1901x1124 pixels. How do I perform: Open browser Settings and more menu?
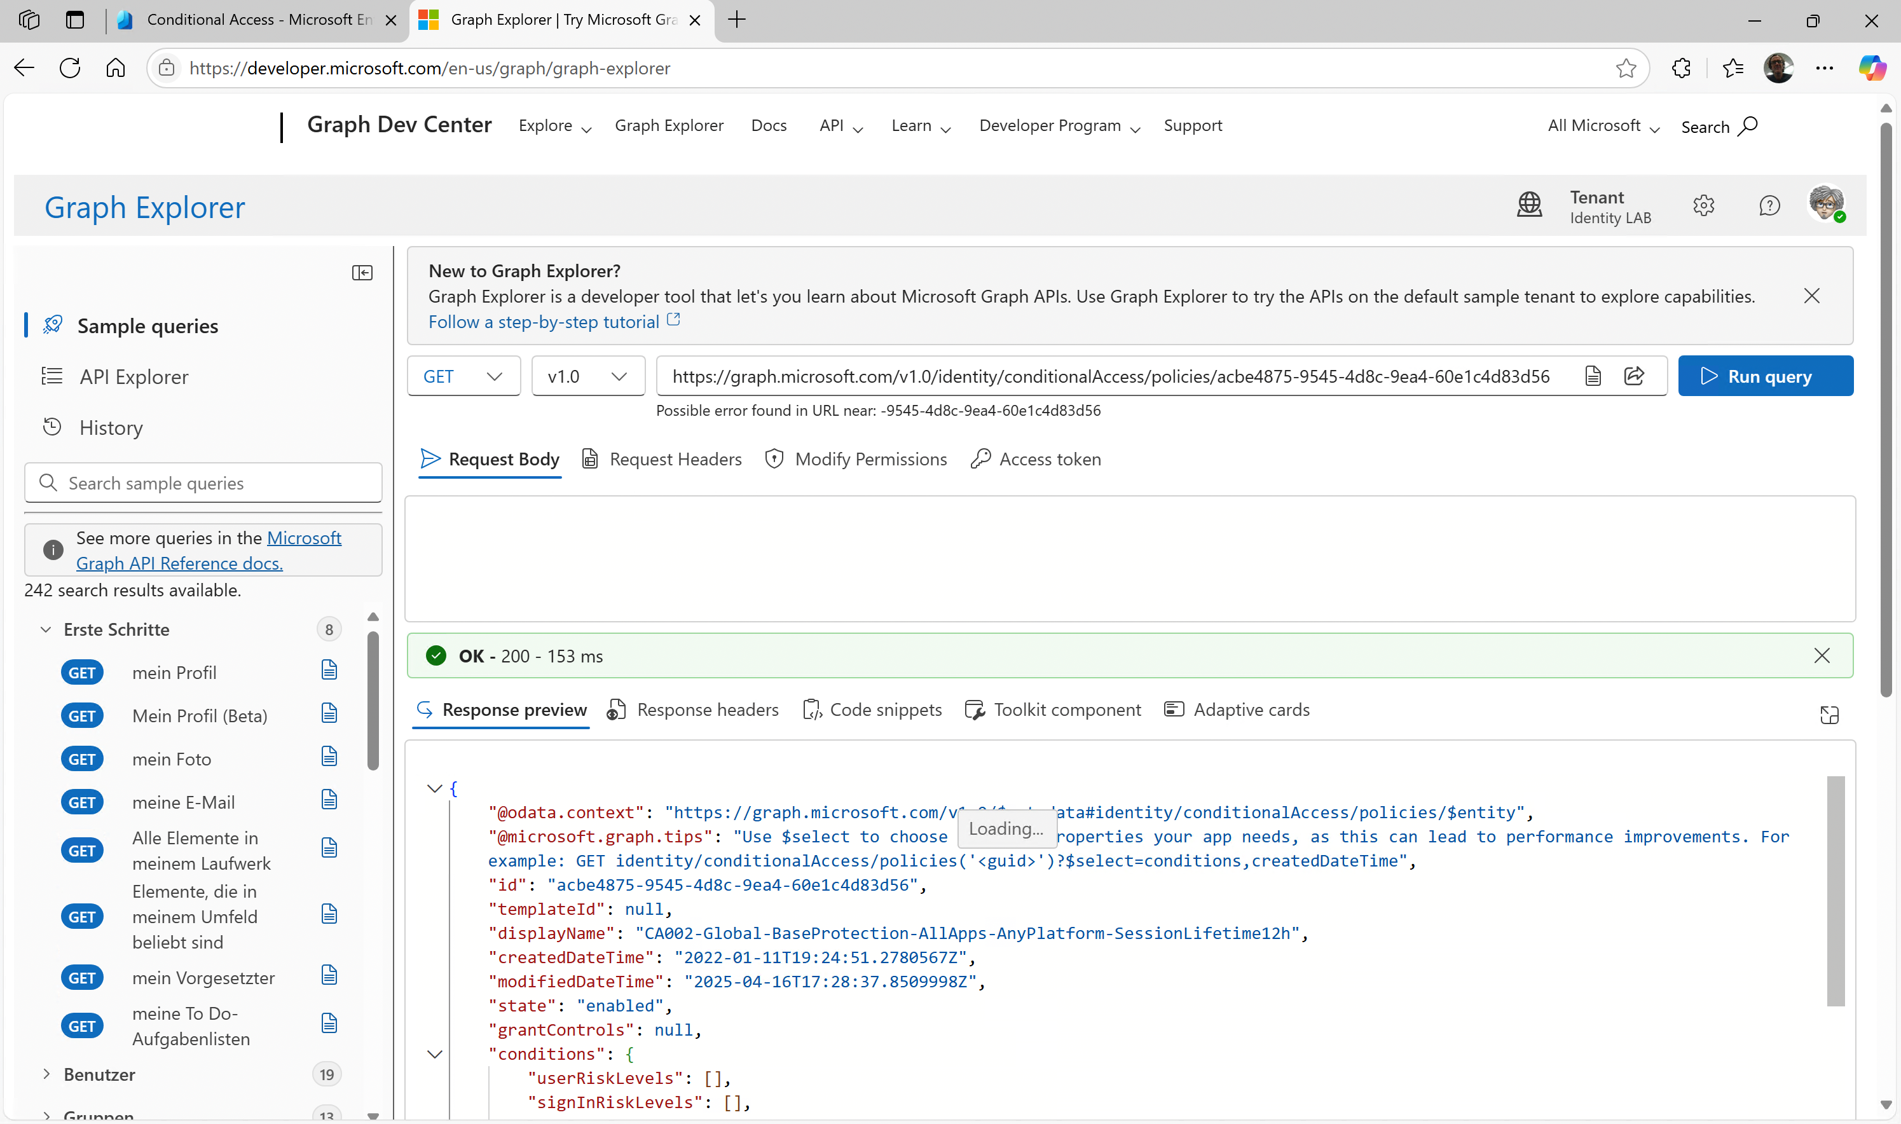click(x=1825, y=68)
